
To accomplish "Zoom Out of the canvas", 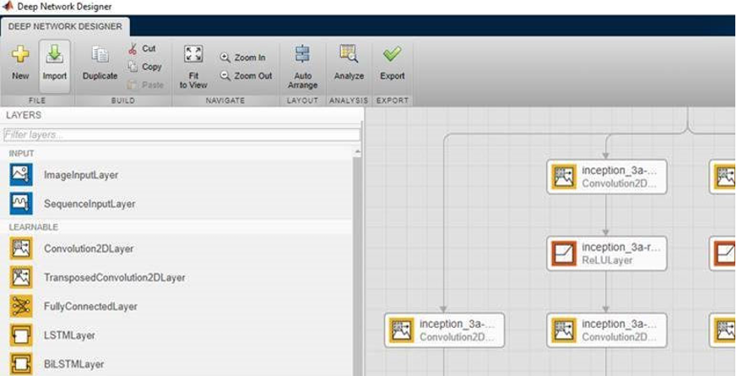I will [247, 76].
